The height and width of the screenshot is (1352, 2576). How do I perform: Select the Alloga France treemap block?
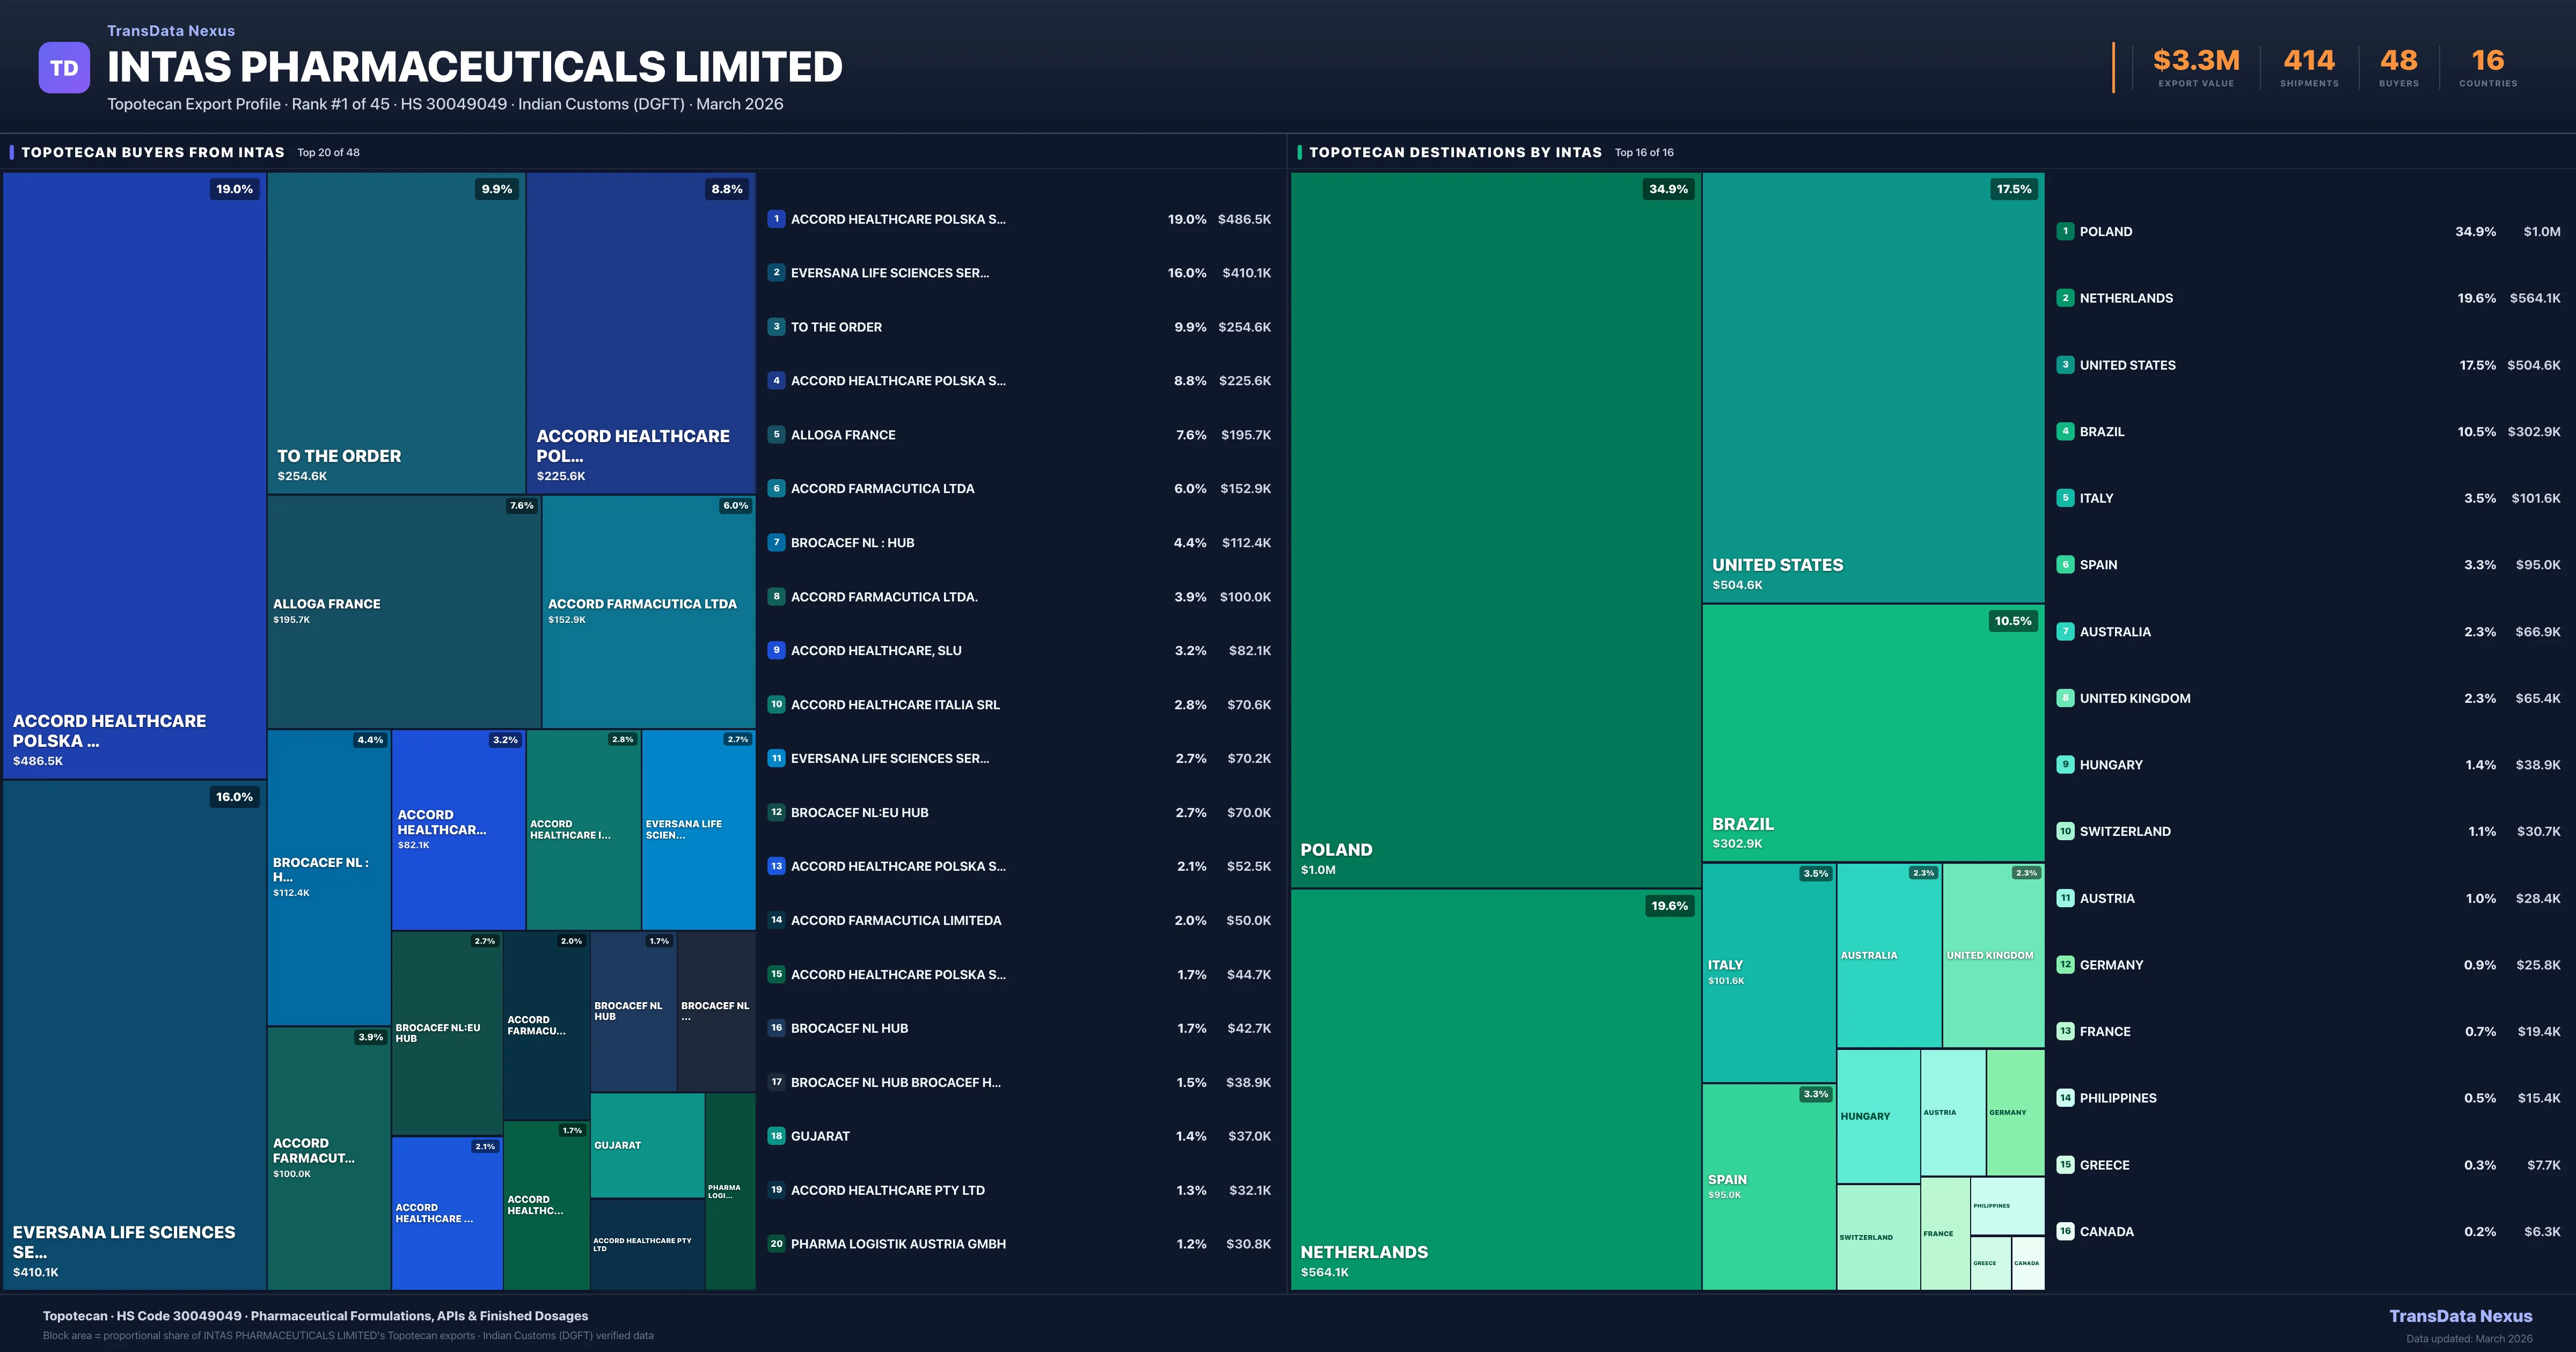403,612
